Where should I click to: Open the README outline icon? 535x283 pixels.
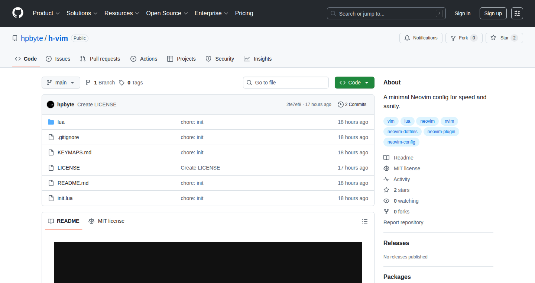click(x=365, y=221)
